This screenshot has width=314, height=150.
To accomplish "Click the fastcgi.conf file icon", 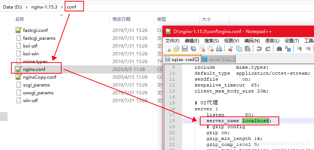I will coord(18,30).
